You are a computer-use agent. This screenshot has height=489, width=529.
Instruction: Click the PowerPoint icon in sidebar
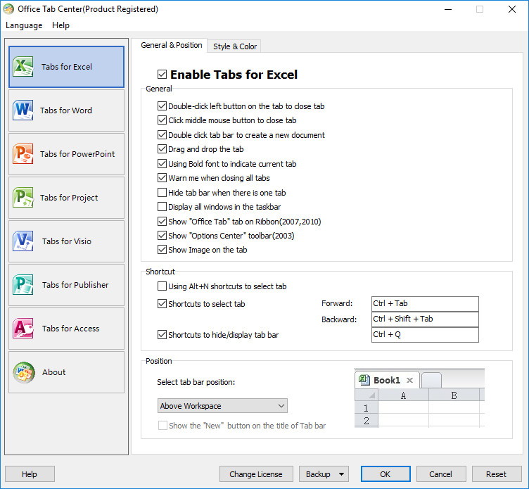(23, 153)
